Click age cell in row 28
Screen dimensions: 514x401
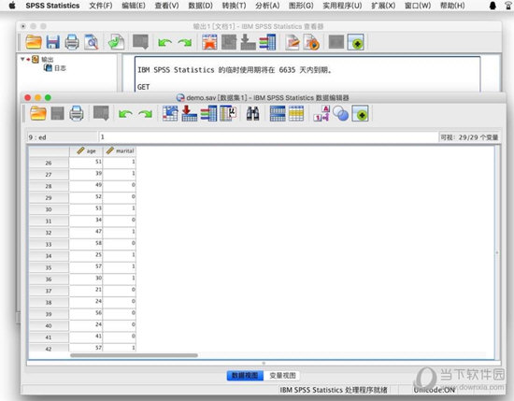click(86, 185)
